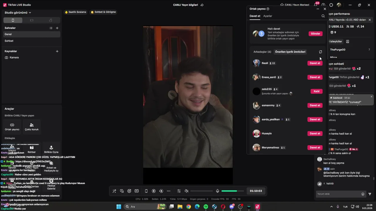Open the settings gear in title bar
The width and height of the screenshot is (376, 211).
tap(331, 5)
